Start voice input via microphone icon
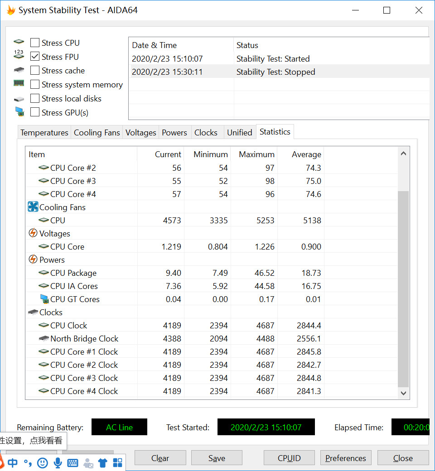Image resolution: width=435 pixels, height=471 pixels. (x=58, y=463)
